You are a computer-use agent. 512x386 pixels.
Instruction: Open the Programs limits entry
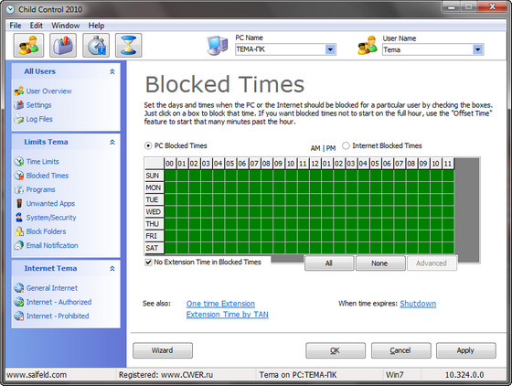(x=41, y=189)
